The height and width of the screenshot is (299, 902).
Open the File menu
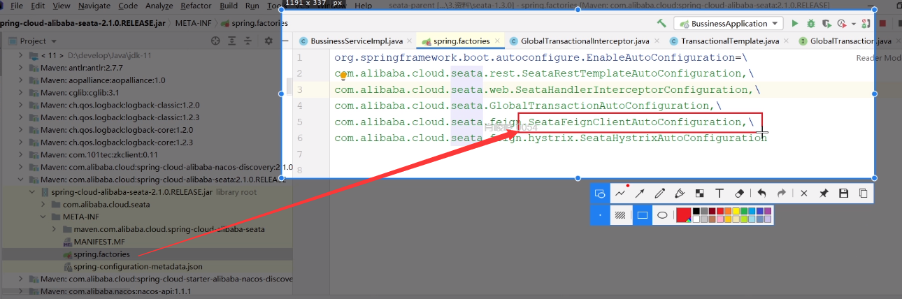tap(16, 6)
